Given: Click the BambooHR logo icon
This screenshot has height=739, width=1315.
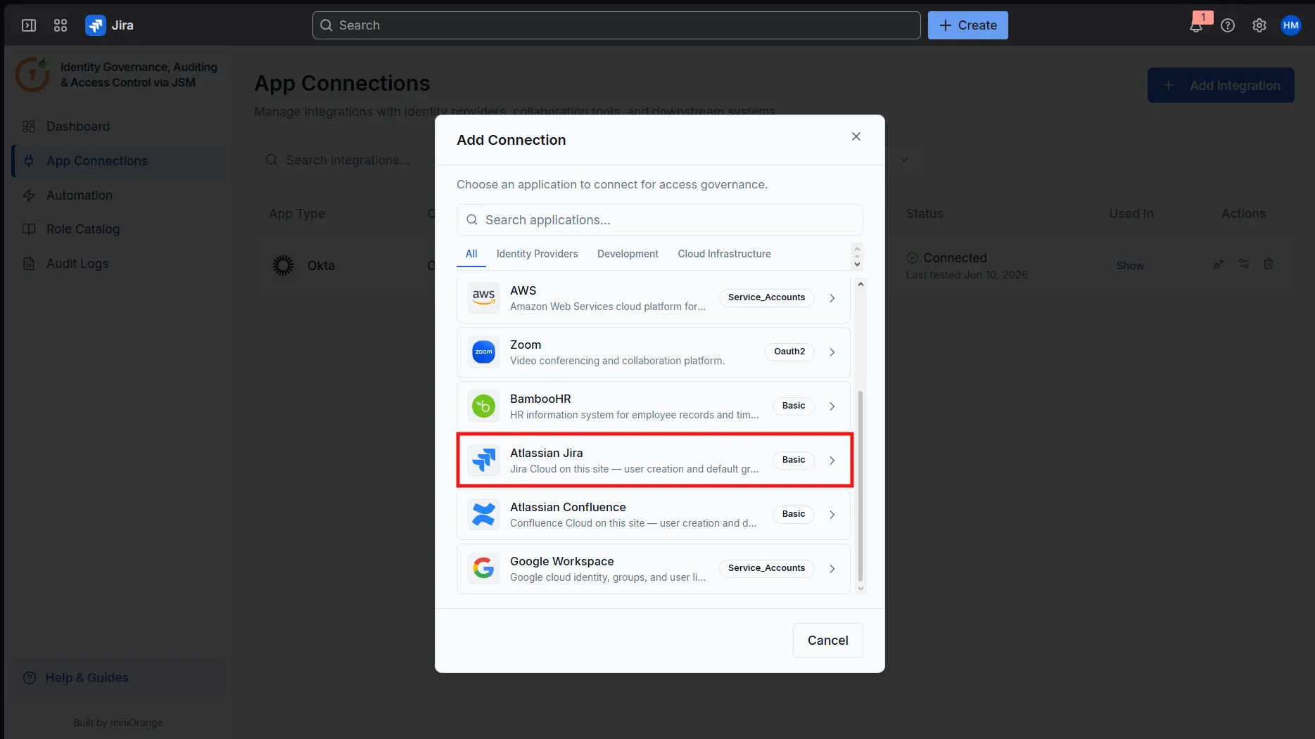Looking at the screenshot, I should (483, 406).
